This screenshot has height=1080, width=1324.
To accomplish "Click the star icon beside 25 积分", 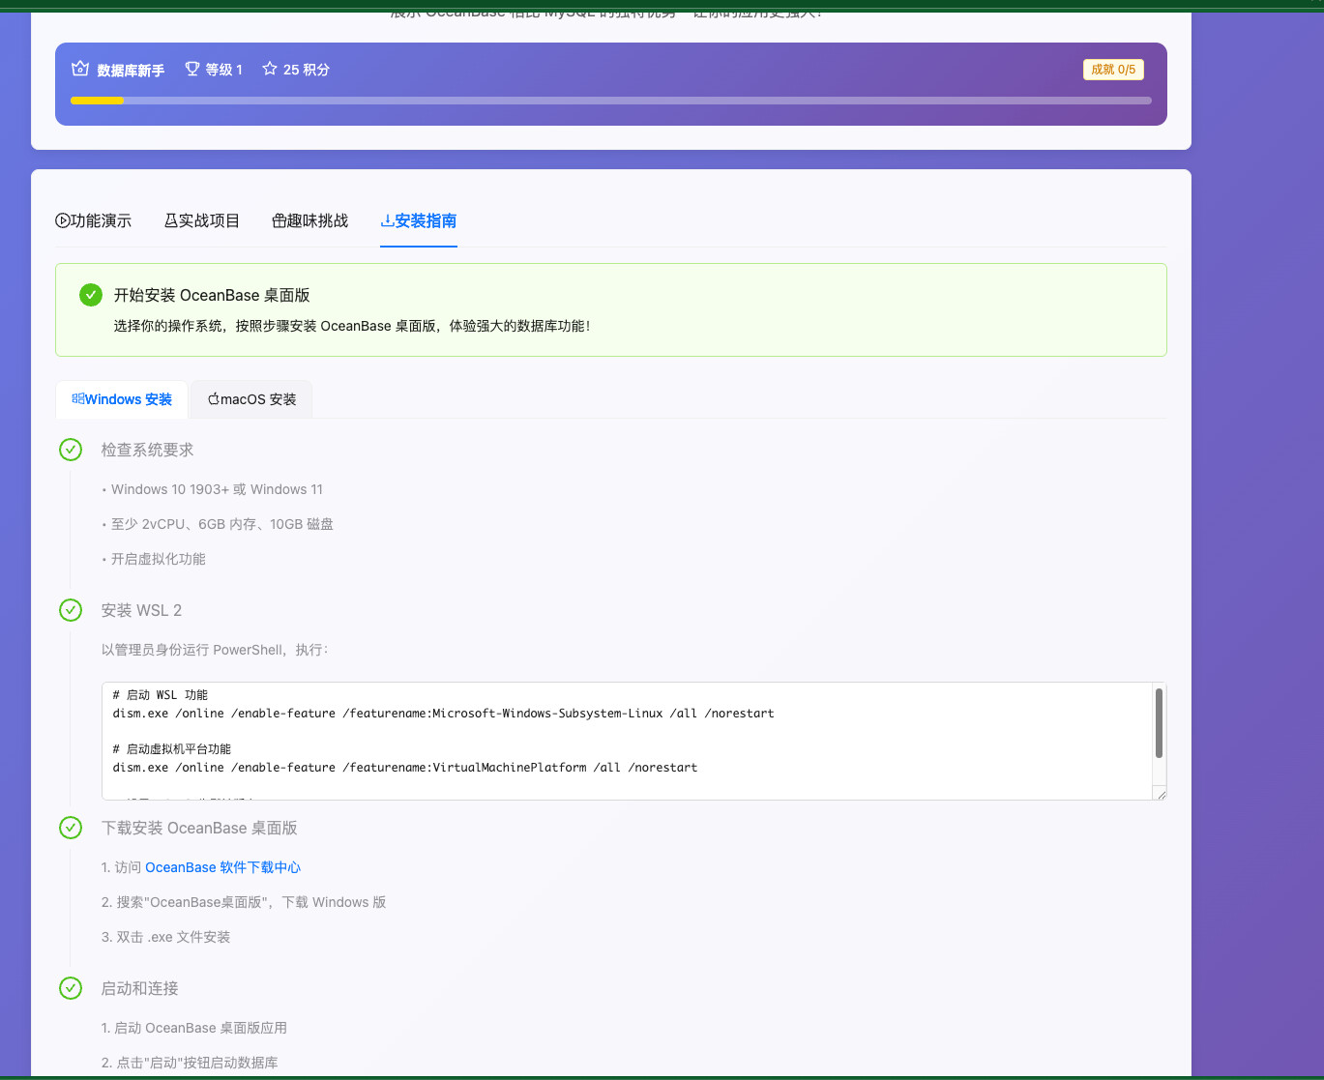I will point(270,69).
